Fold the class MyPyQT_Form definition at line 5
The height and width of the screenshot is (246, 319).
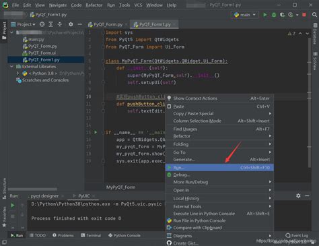(104, 61)
